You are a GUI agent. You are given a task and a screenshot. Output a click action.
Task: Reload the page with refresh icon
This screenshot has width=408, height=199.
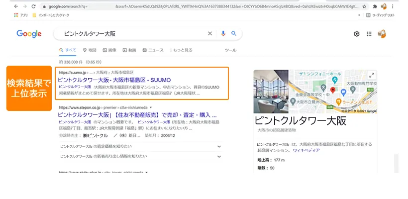[x=33, y=6]
